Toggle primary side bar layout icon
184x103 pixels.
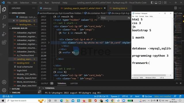pos(152,3)
